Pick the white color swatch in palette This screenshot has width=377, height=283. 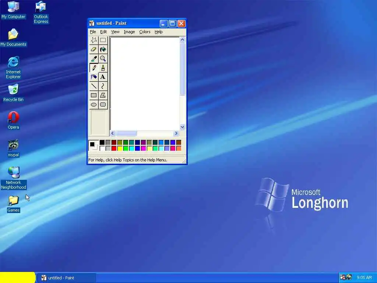[102, 148]
